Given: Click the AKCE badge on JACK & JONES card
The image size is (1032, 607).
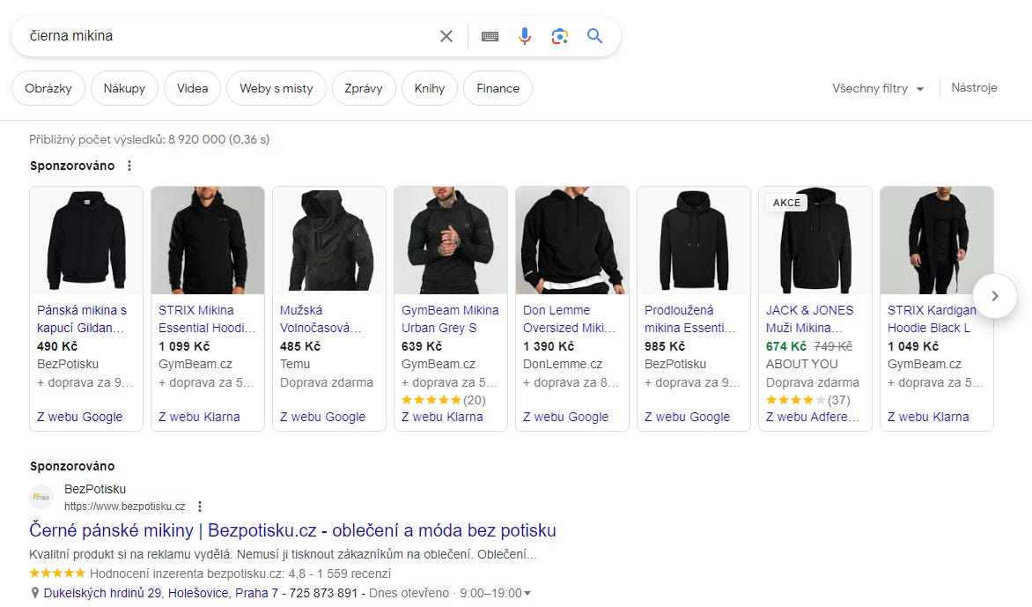Looking at the screenshot, I should click(x=786, y=203).
